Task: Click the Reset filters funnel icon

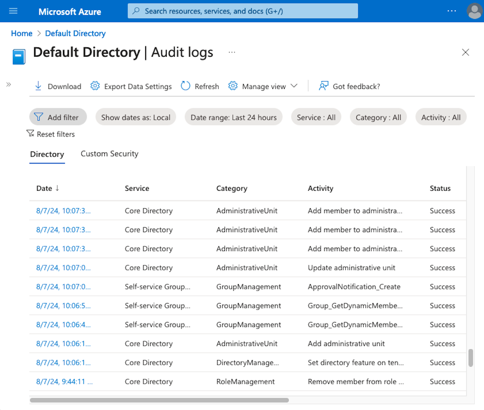Action: pos(30,134)
